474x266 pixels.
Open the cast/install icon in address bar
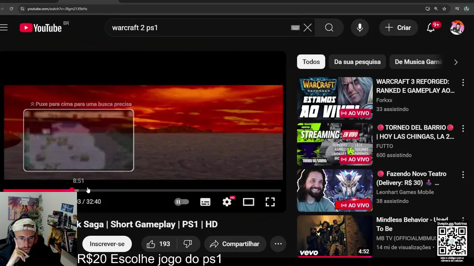(428, 8)
